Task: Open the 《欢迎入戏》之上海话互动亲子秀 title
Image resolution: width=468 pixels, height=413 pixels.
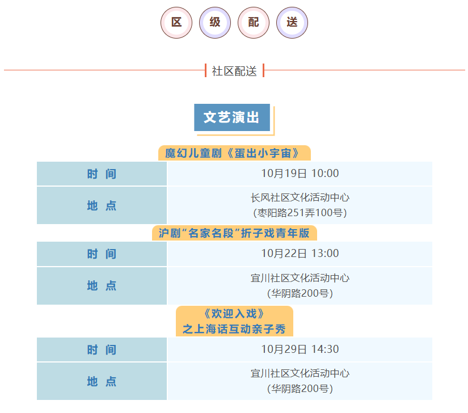Action: click(x=234, y=321)
